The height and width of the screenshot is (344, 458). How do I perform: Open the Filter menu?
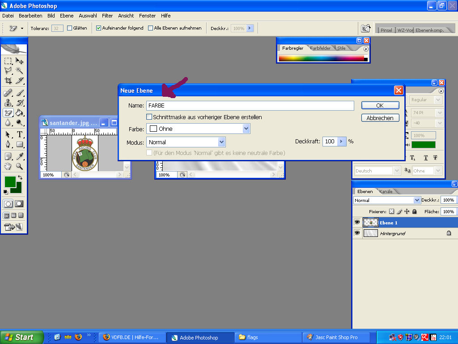pos(107,16)
